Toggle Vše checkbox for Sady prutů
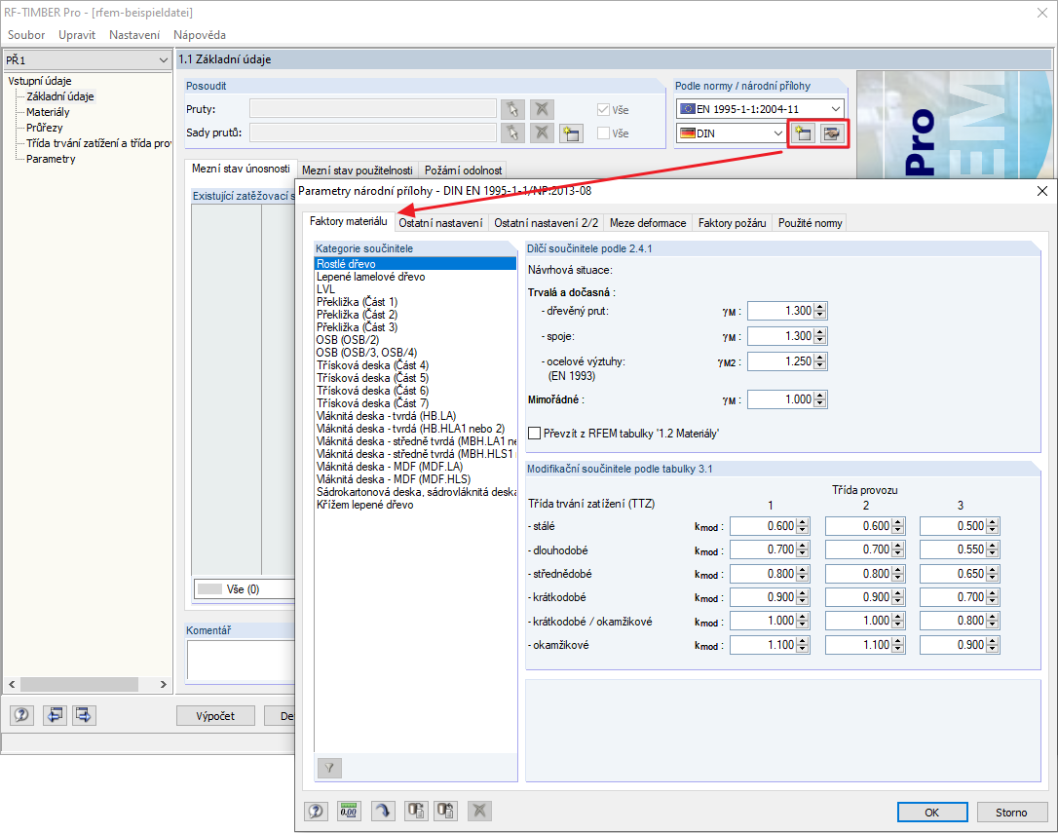The width and height of the screenshot is (1058, 833). [603, 133]
